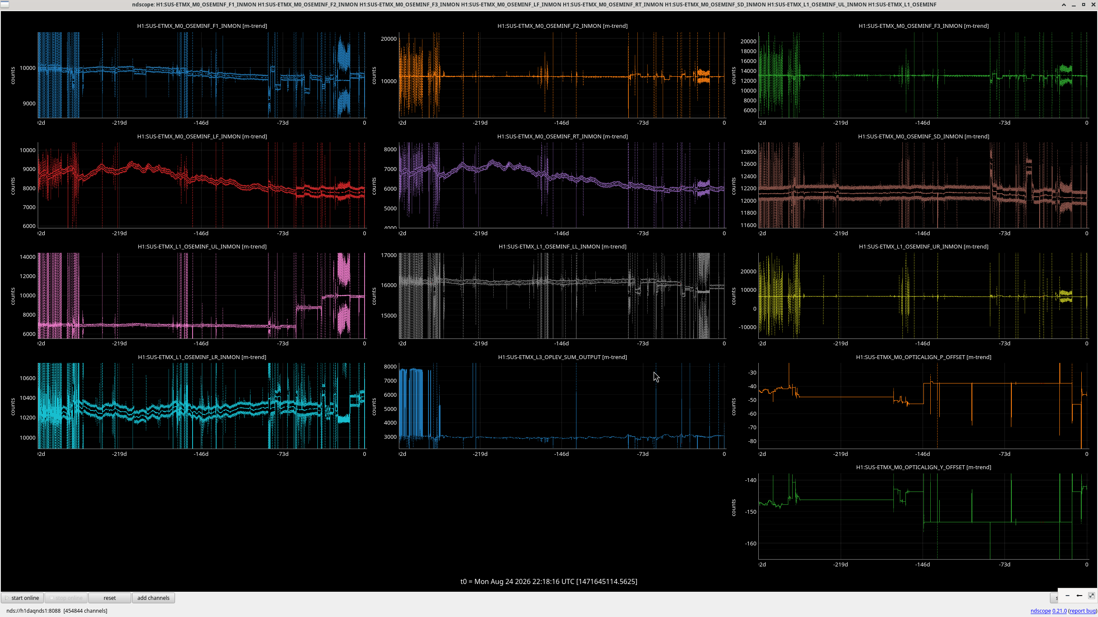Click the OPTICALIGN_Y_OFFSET green trace plot
Viewport: 1098px width, 617px height.
click(923, 516)
